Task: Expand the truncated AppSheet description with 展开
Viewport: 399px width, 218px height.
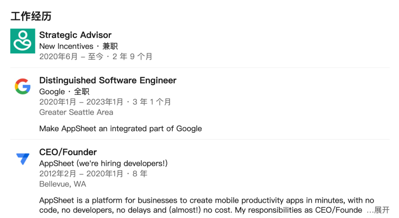Action: 382,210
